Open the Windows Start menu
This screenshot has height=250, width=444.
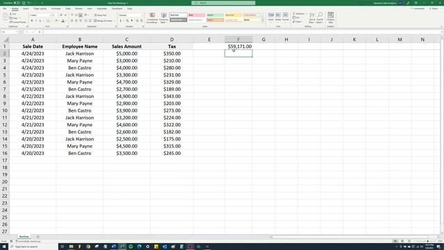click(4, 247)
